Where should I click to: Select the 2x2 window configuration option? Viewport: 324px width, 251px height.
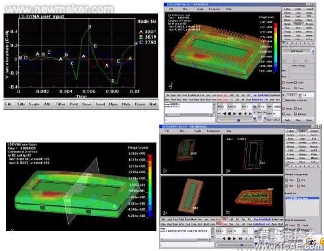pos(298,186)
